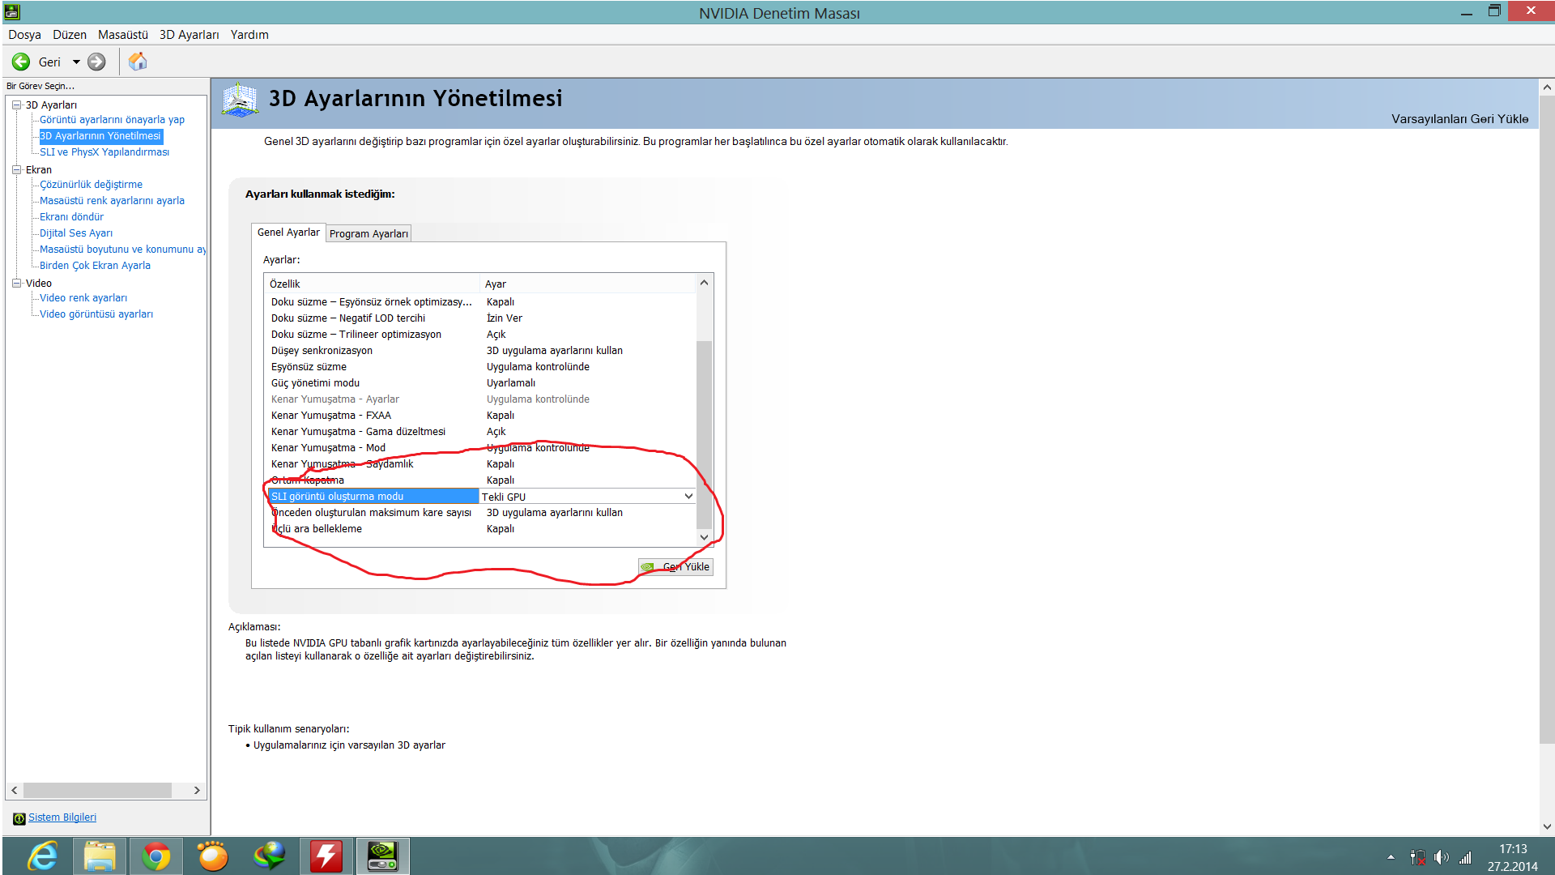Select SLI görüntü oluşturma modu row

click(481, 497)
